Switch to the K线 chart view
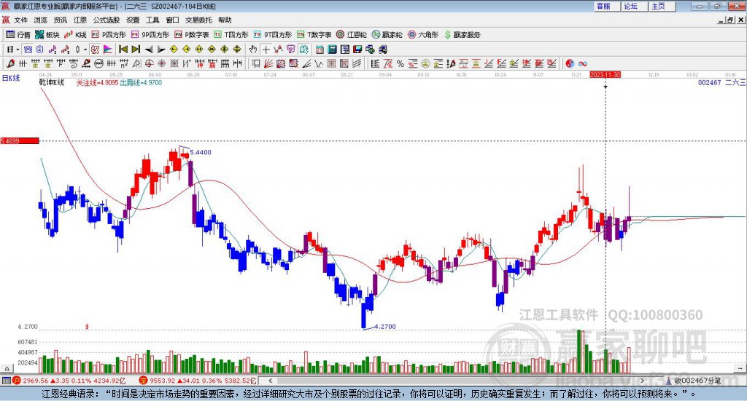The height and width of the screenshot is (401, 747). click(75, 35)
